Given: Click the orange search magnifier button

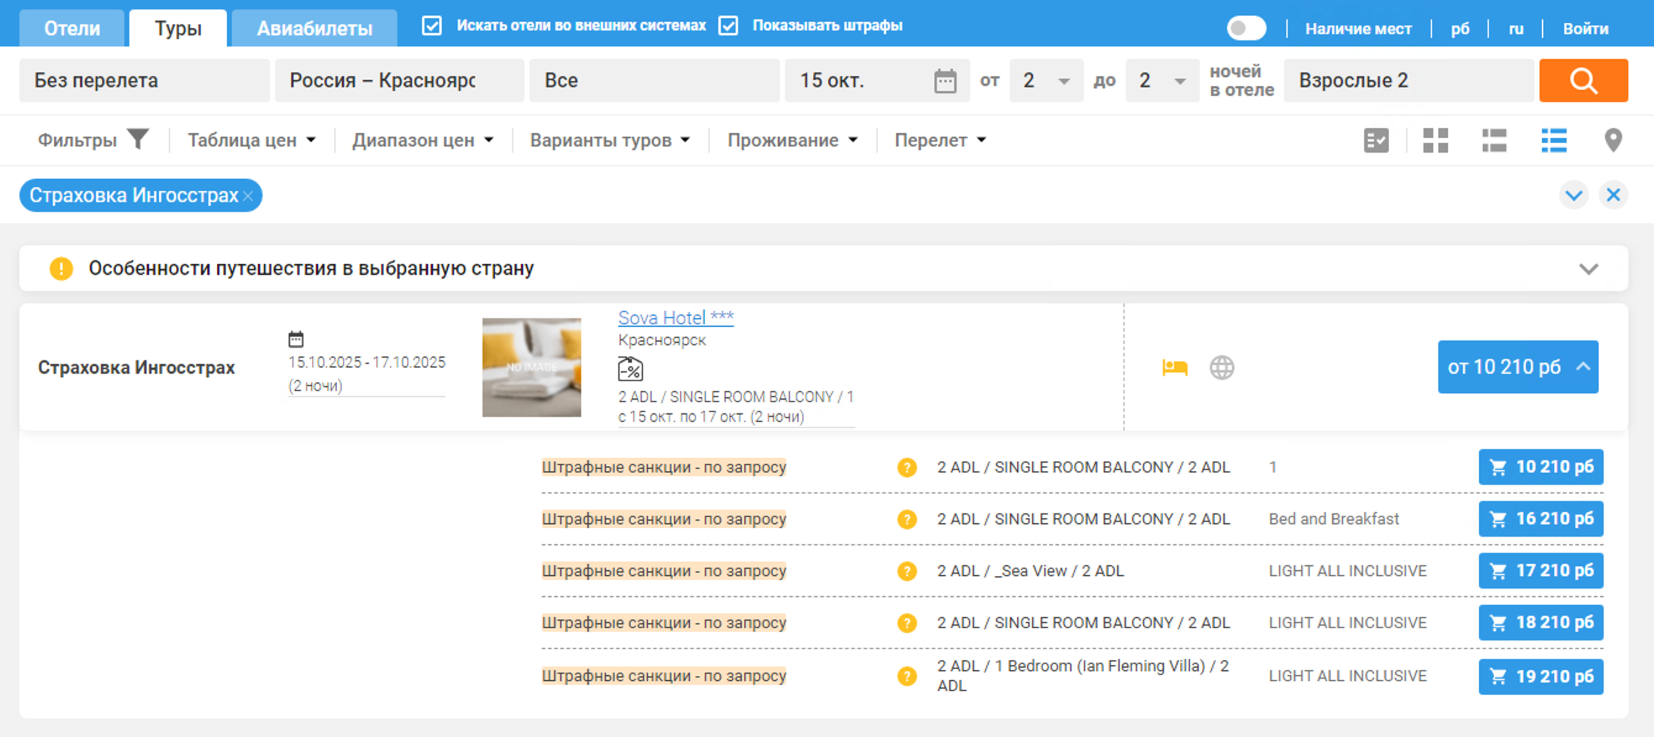Looking at the screenshot, I should [1583, 80].
